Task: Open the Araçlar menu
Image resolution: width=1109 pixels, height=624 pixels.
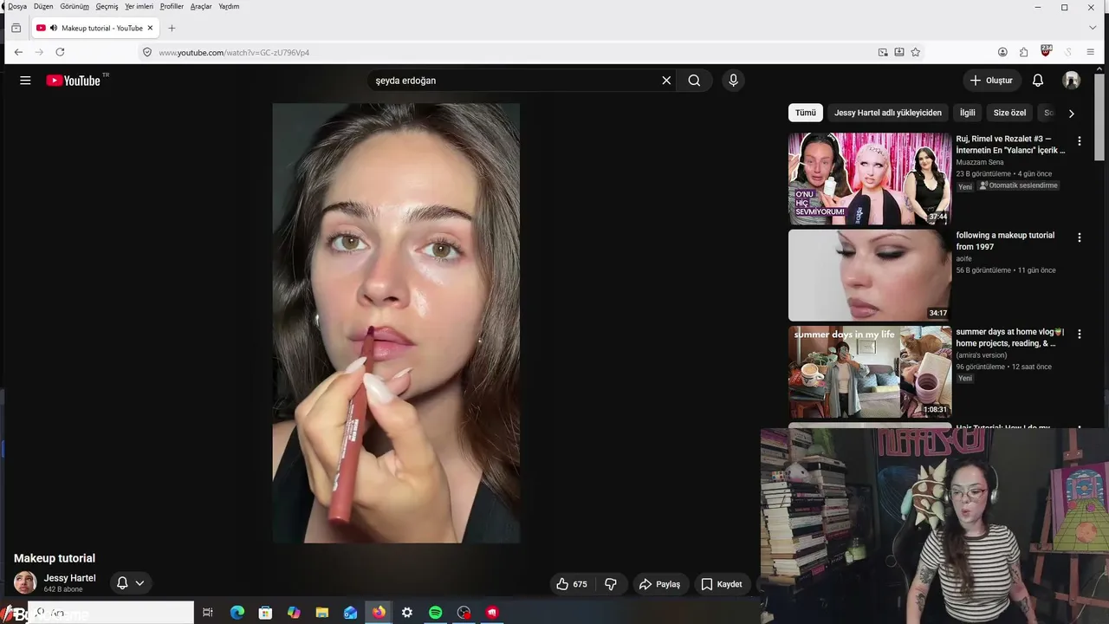Action: click(201, 6)
